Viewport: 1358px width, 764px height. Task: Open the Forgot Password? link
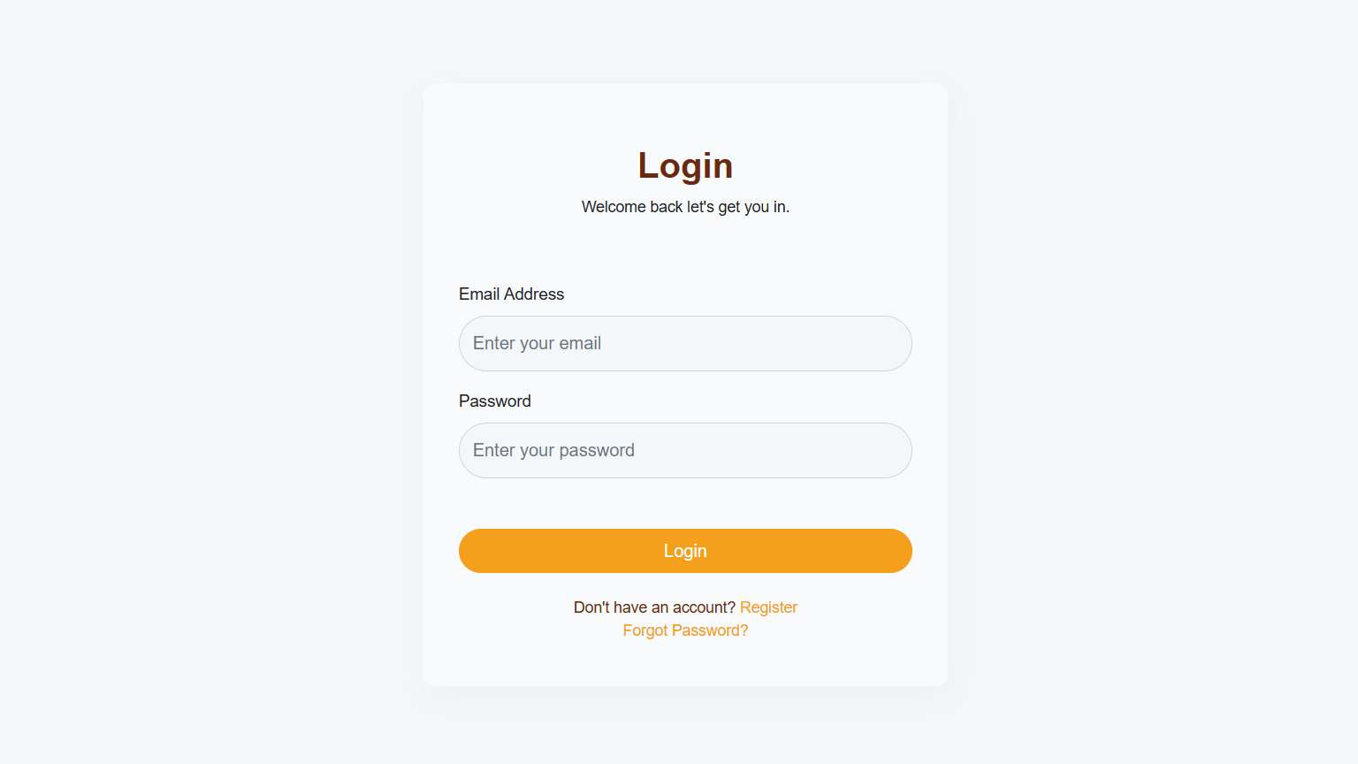pyautogui.click(x=685, y=630)
